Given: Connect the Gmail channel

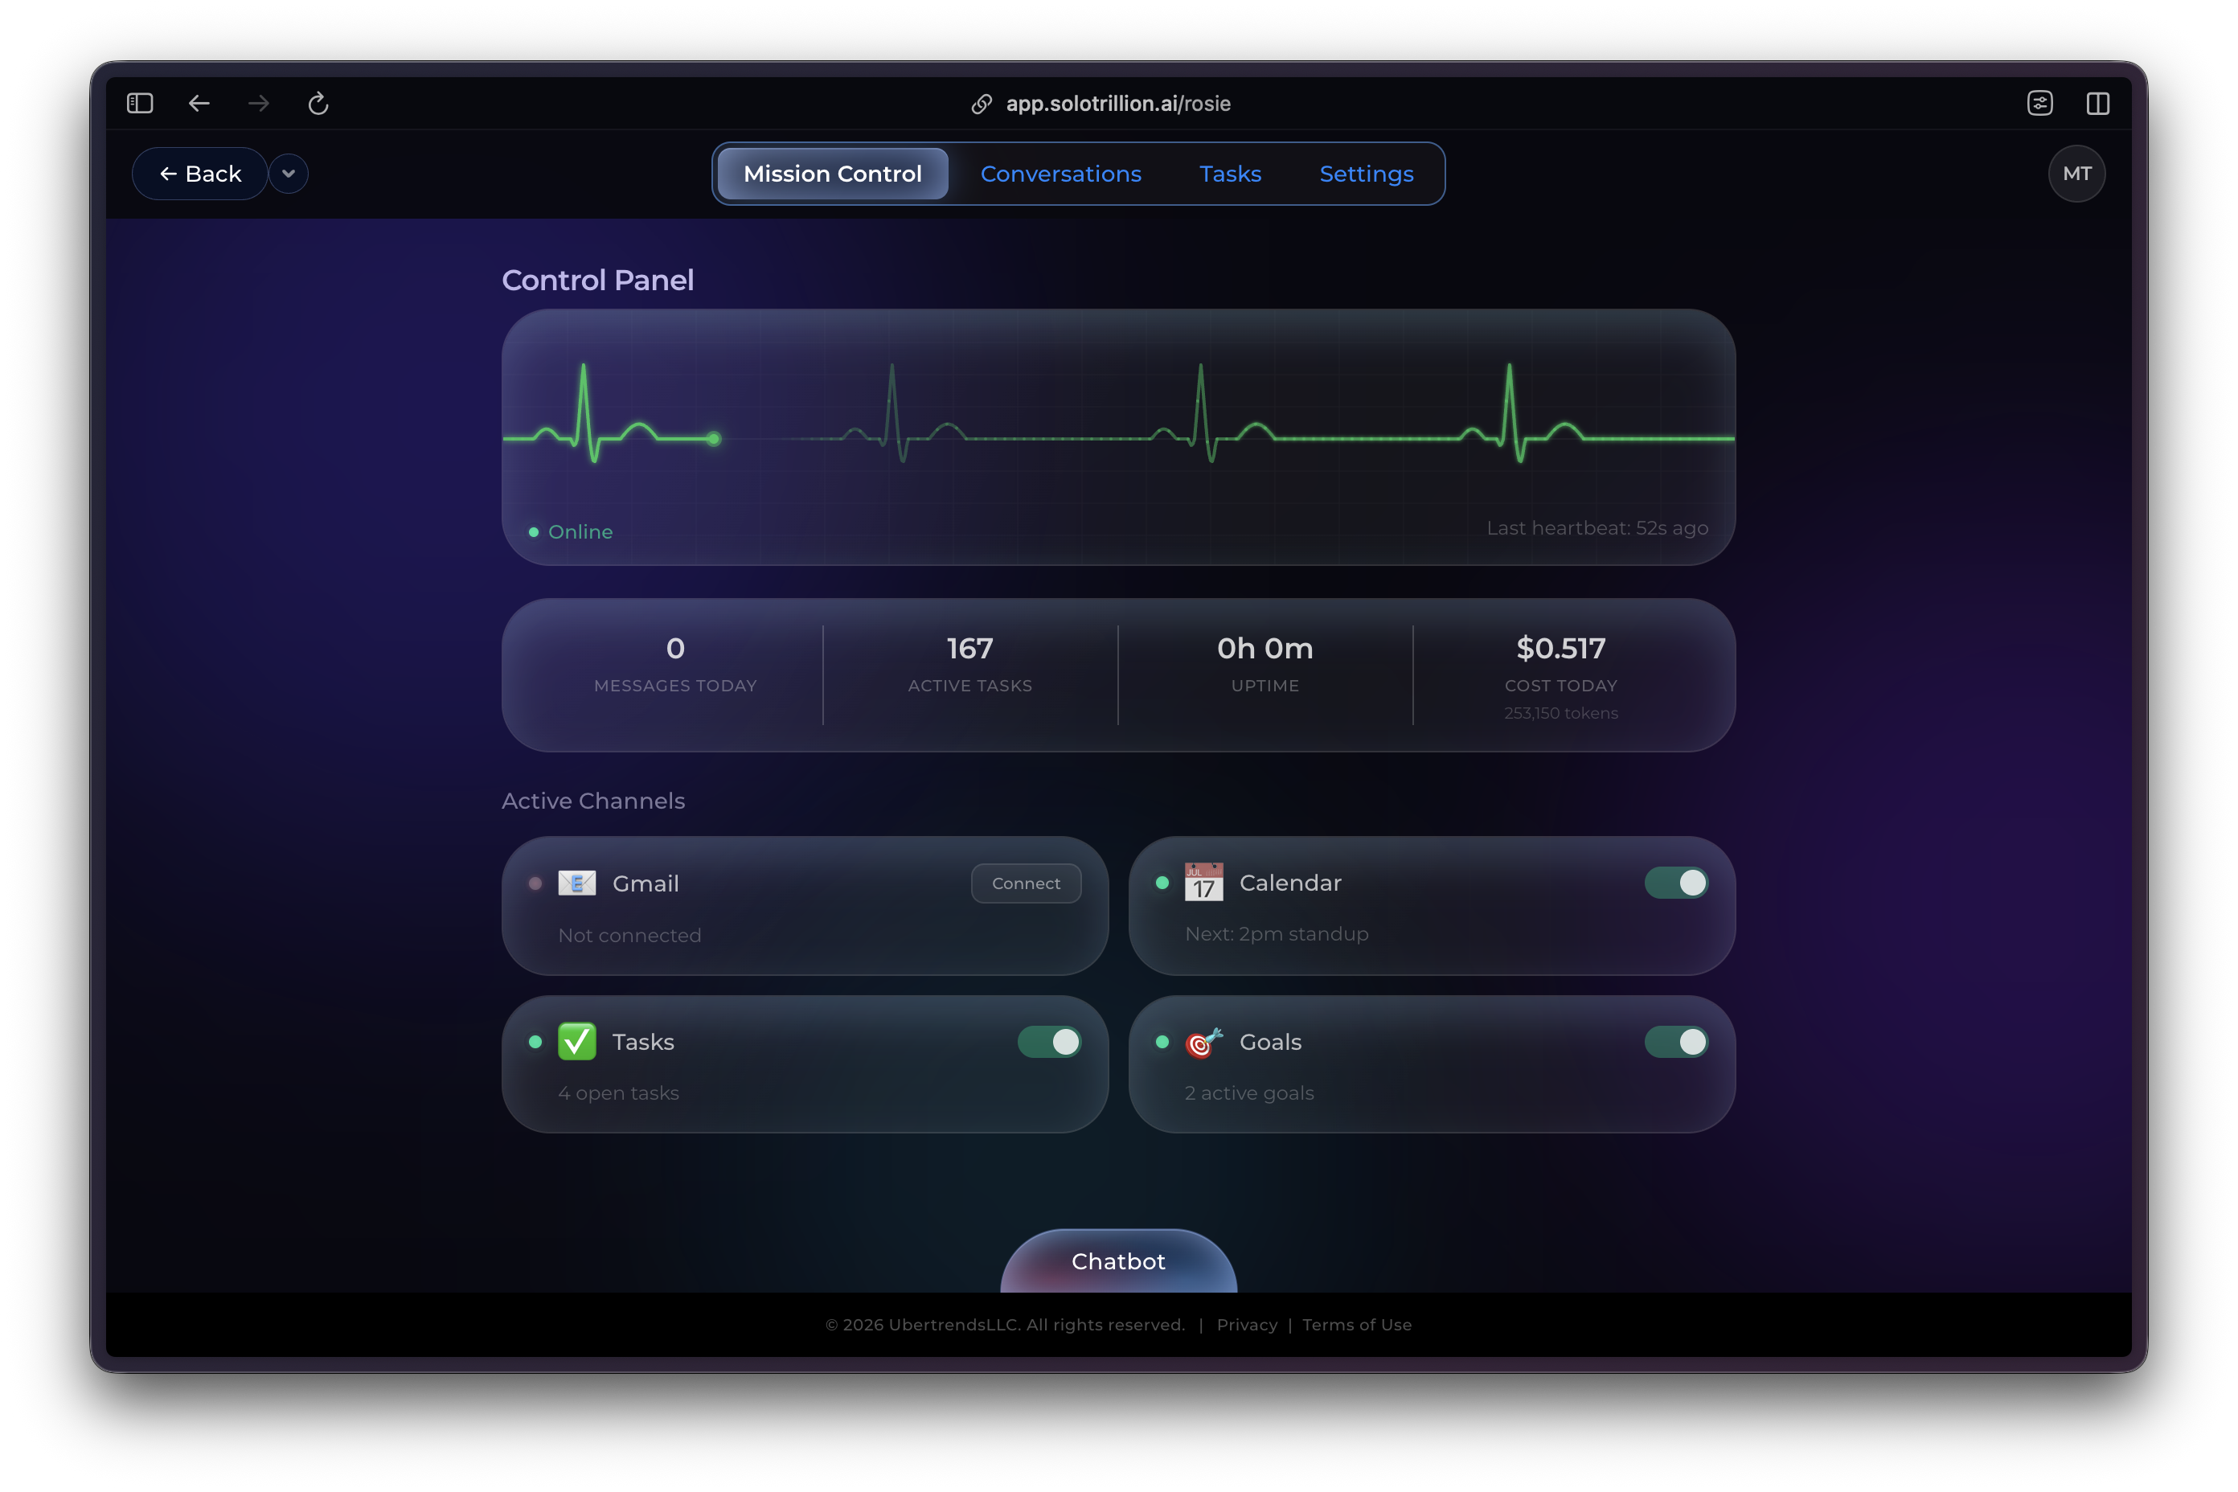Looking at the screenshot, I should point(1026,883).
